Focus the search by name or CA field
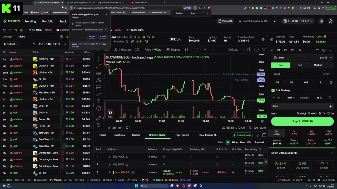 coord(257,21)
